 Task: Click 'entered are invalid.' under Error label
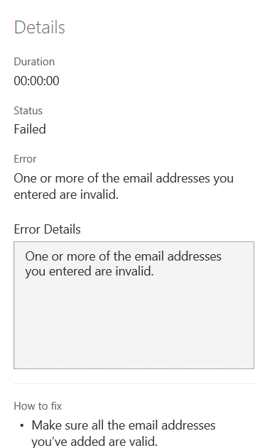point(66,195)
